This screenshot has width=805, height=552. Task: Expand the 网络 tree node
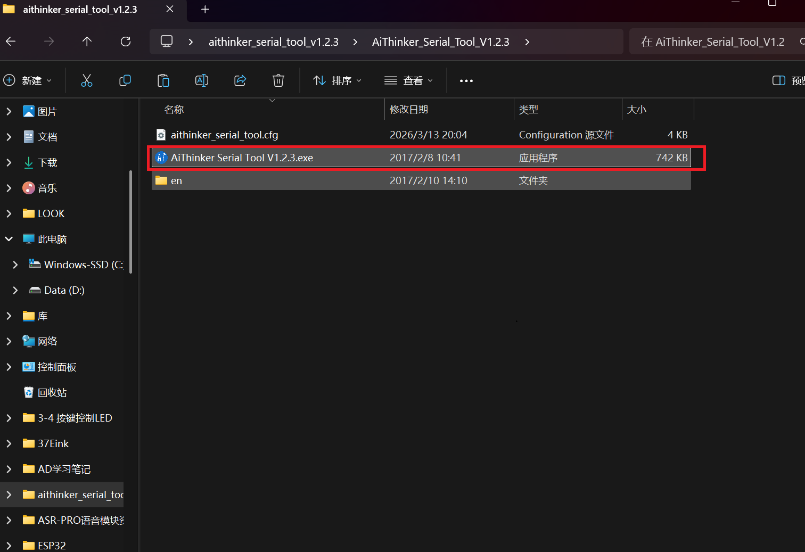(9, 341)
